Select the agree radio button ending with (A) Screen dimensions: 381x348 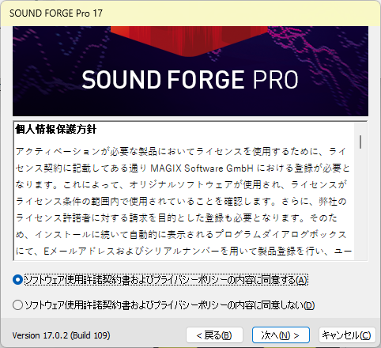pyautogui.click(x=17, y=280)
